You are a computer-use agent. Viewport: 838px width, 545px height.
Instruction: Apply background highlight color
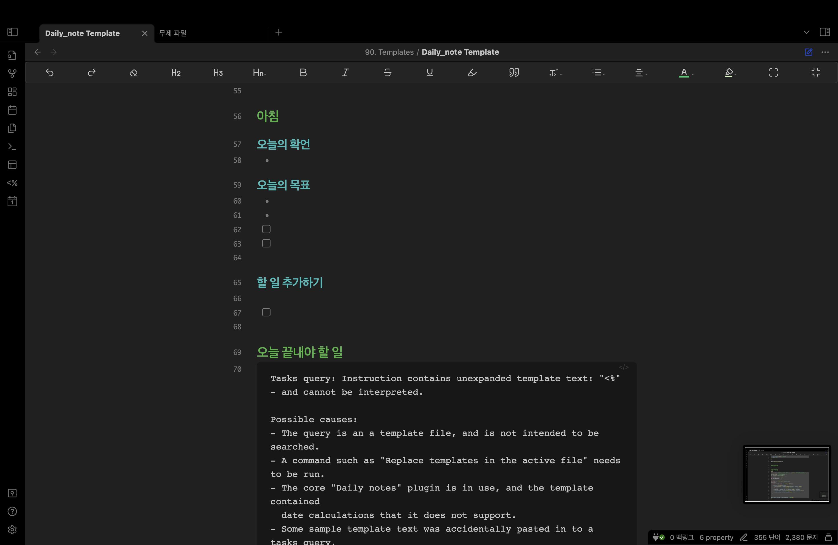click(729, 72)
